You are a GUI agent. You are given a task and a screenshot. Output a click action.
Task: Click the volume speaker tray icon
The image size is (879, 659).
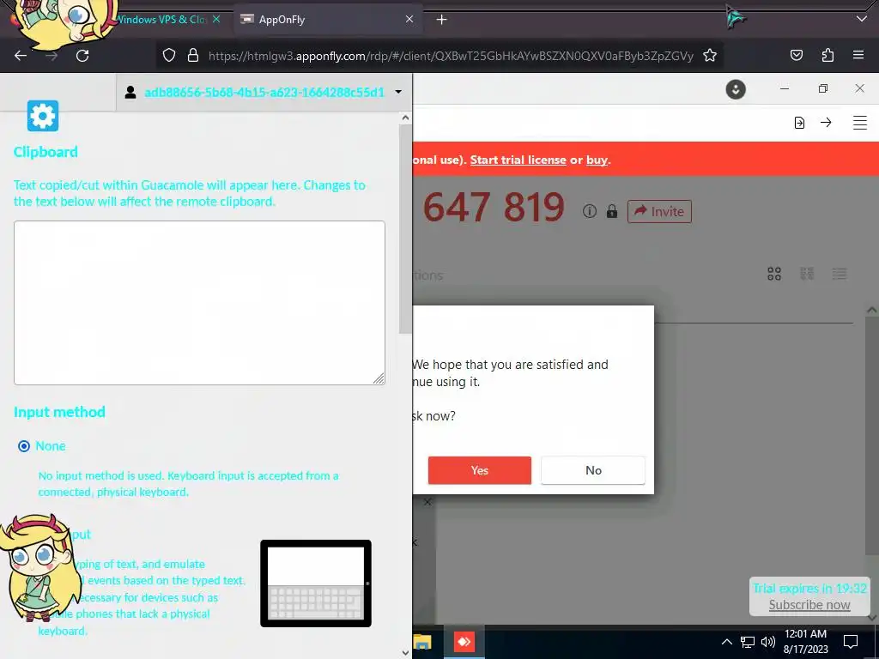768,642
